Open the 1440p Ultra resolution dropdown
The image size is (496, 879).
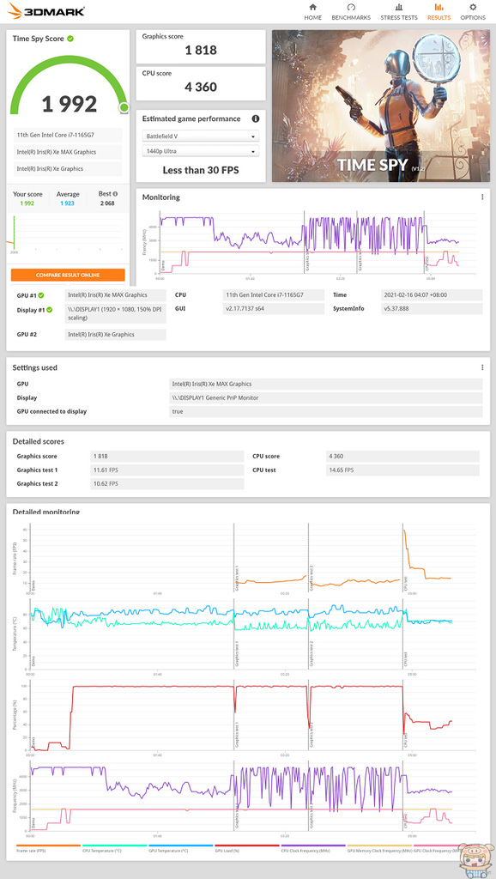point(201,151)
